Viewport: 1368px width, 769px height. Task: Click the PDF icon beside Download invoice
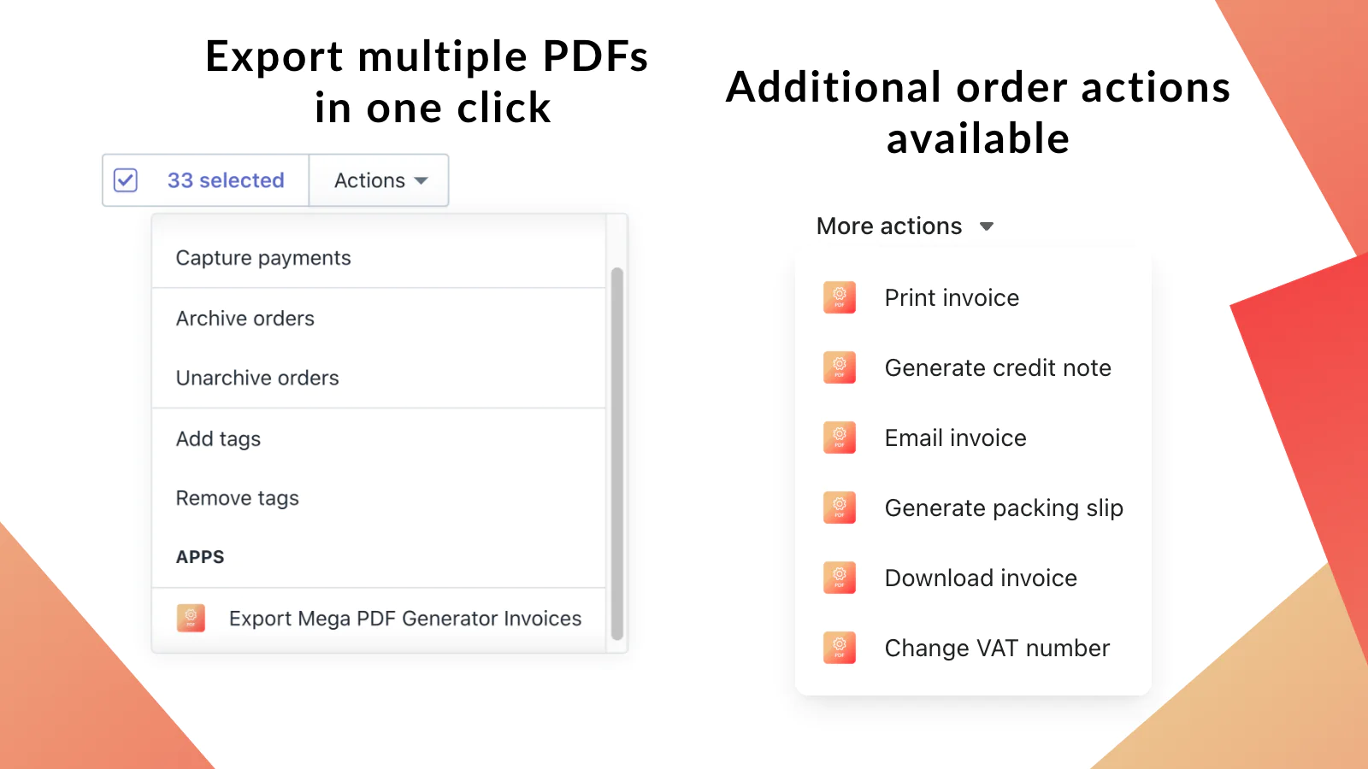839,578
